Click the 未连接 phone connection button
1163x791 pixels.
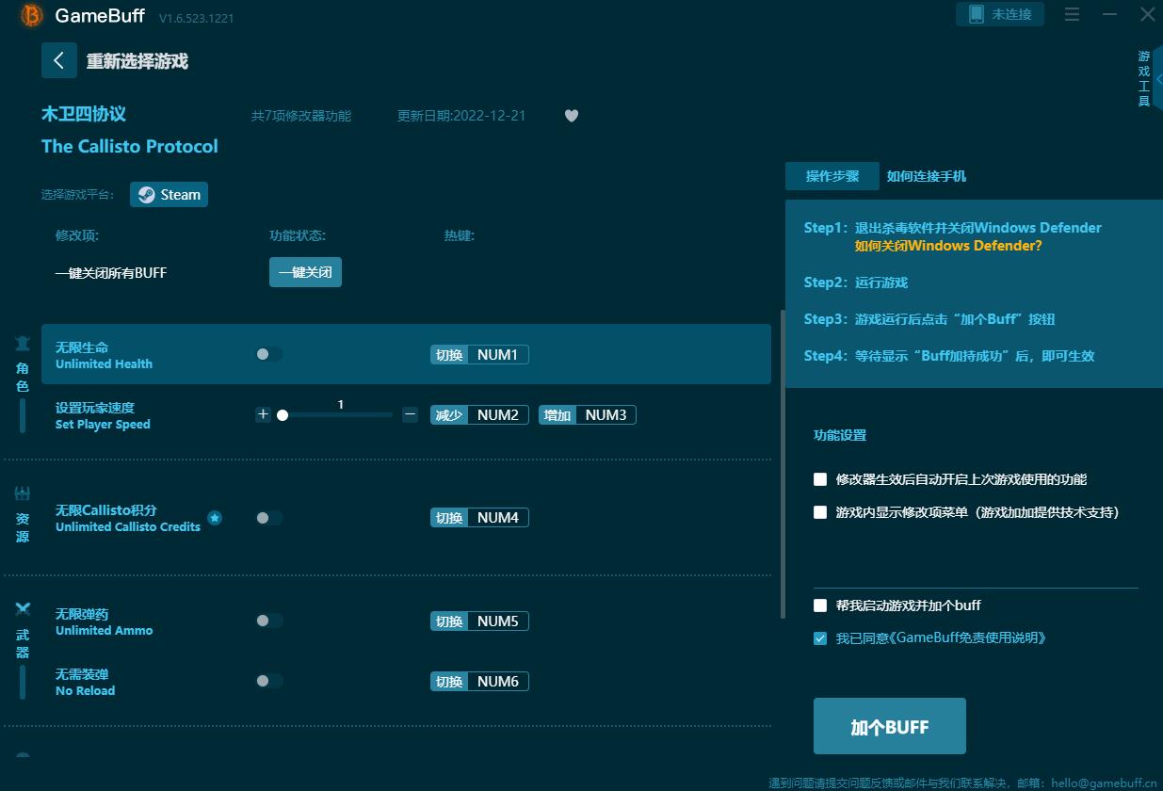pyautogui.click(x=1000, y=14)
